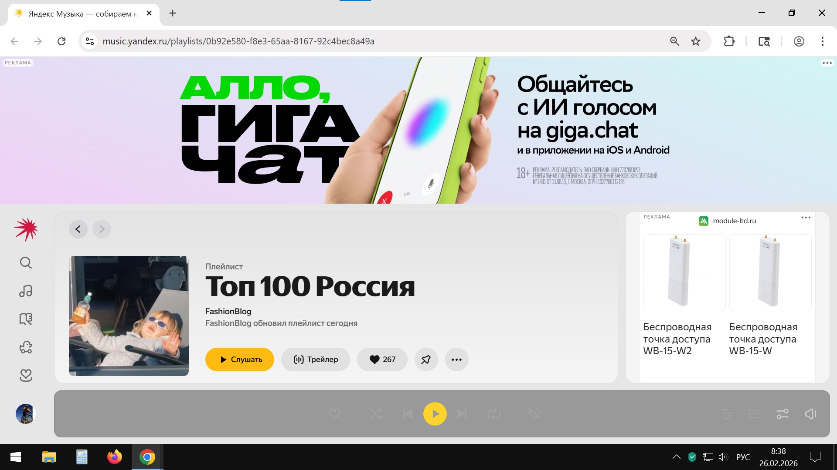Open the Collection heart icon in the sidebar

[26, 375]
